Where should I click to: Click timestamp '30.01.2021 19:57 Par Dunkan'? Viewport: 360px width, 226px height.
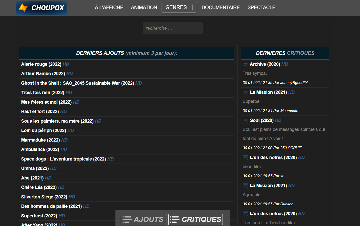click(268, 204)
